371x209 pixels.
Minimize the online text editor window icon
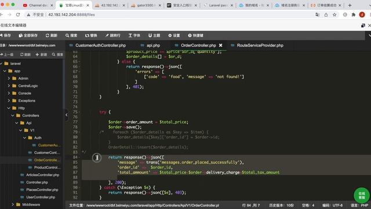[363, 26]
